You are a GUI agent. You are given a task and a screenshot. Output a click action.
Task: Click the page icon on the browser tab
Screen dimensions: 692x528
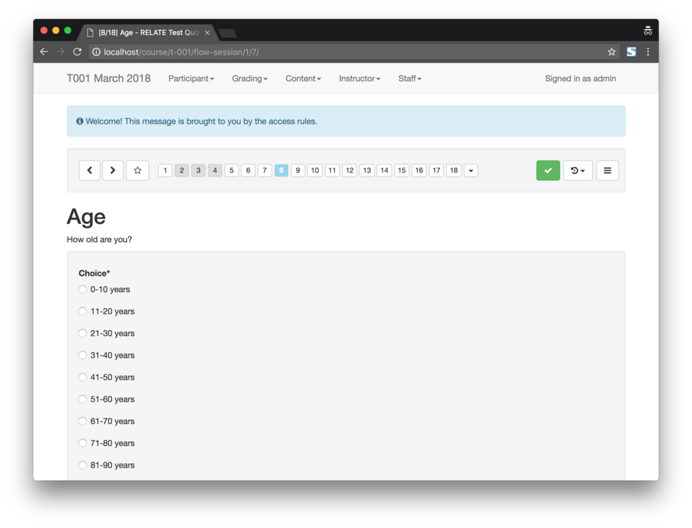pos(90,32)
